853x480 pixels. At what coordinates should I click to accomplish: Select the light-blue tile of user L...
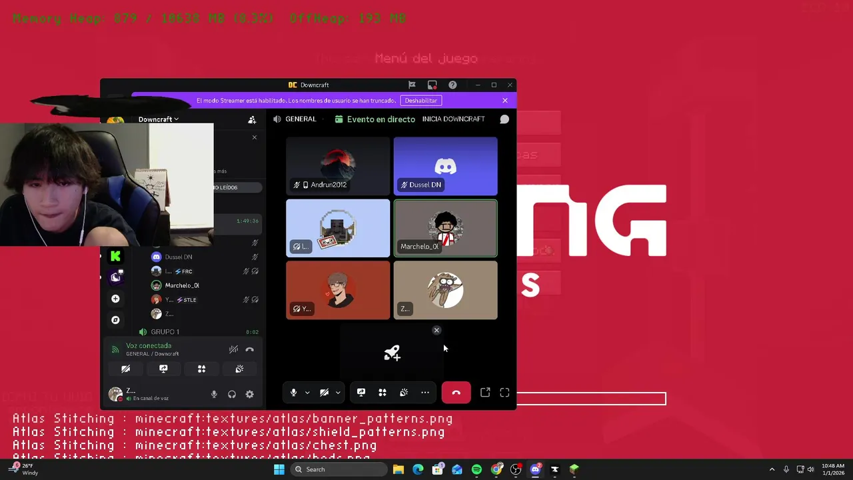(338, 228)
